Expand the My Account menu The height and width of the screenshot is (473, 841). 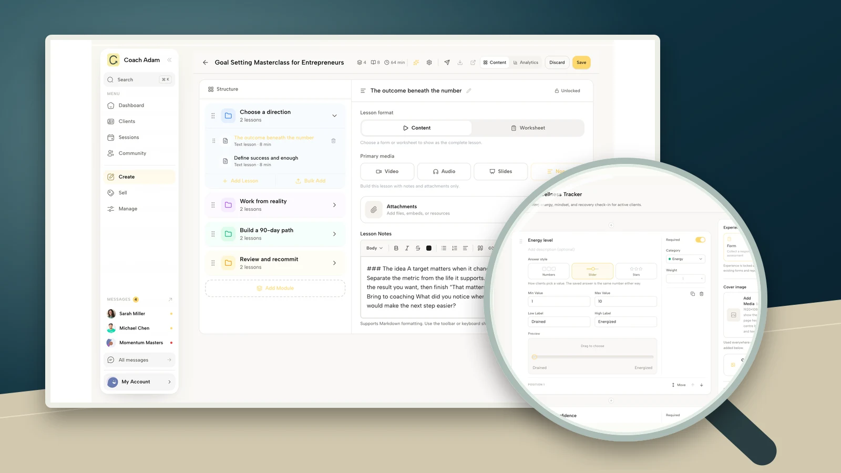click(139, 382)
